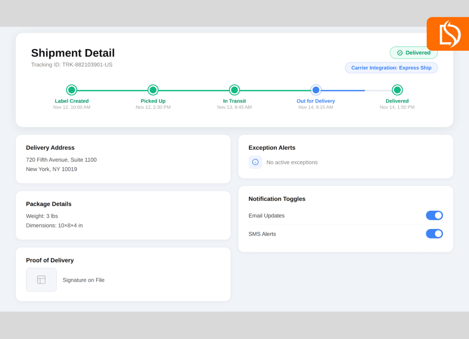Click the Delivered confirmation button

click(413, 53)
